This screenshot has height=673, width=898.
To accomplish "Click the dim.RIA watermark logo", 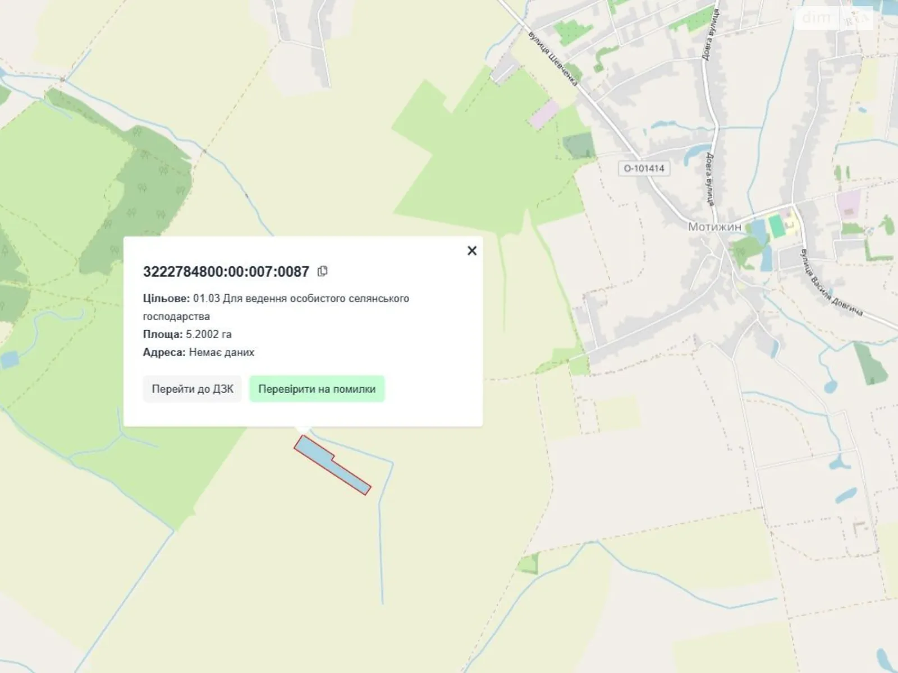I will [x=834, y=18].
